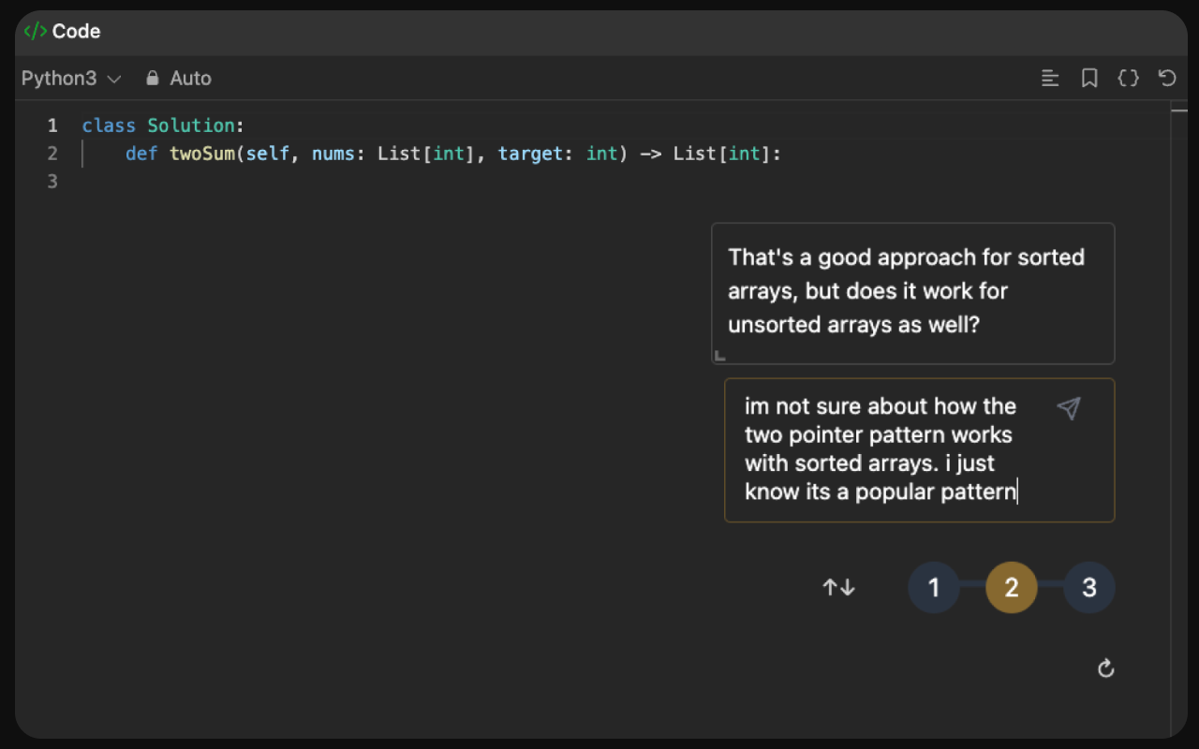This screenshot has height=749, width=1199.
Task: Click the twoSum function definition
Action: [x=201, y=153]
